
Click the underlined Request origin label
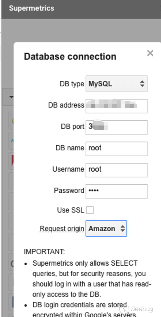(62, 229)
